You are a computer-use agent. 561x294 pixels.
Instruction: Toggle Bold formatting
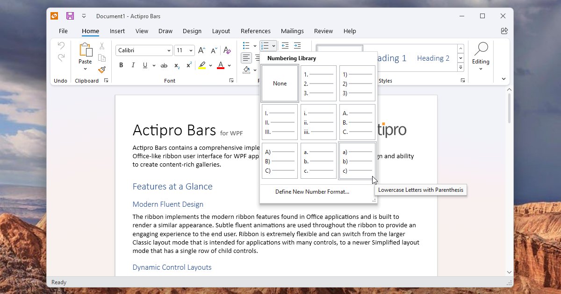pyautogui.click(x=121, y=65)
